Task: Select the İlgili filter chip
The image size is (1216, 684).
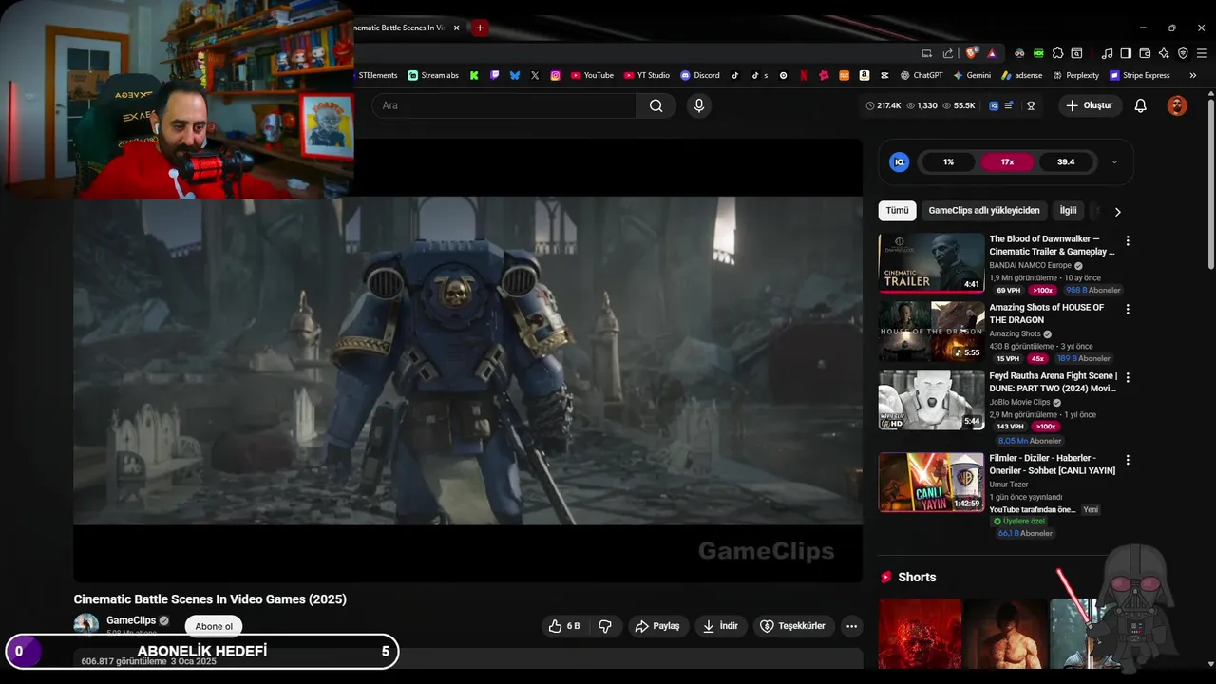Action: 1069,211
